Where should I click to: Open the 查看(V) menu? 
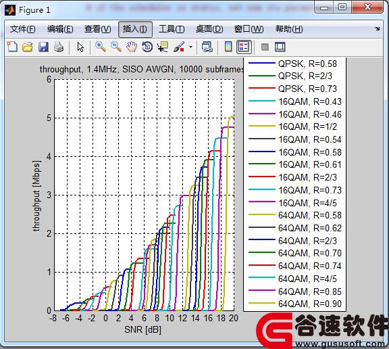click(x=97, y=29)
